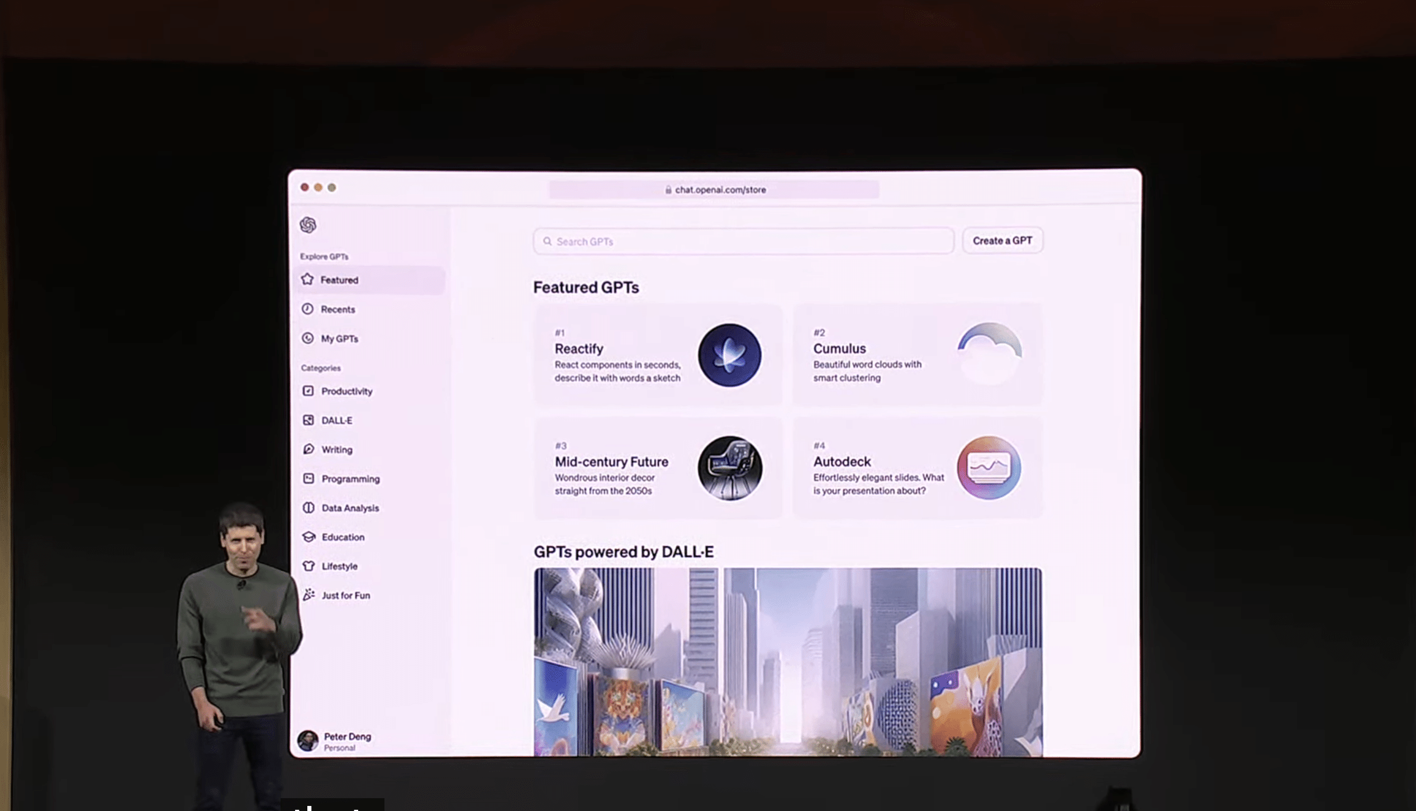Viewport: 1416px width, 811px height.
Task: Click the Cumulus cloud icon
Action: point(989,353)
